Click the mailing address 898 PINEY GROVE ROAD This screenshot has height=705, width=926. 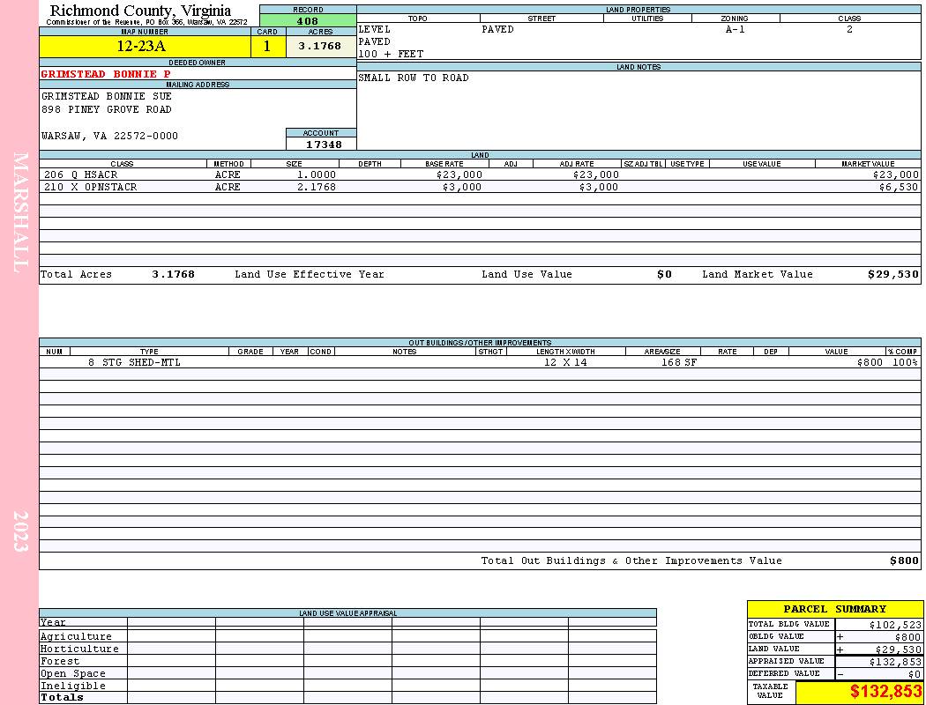point(107,110)
